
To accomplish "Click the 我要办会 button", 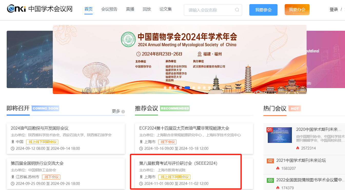I will click(297, 10).
